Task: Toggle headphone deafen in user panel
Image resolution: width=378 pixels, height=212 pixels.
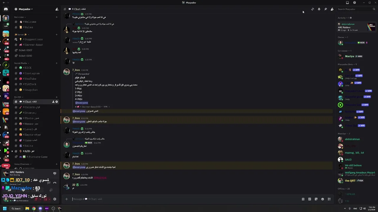Action: (45, 199)
